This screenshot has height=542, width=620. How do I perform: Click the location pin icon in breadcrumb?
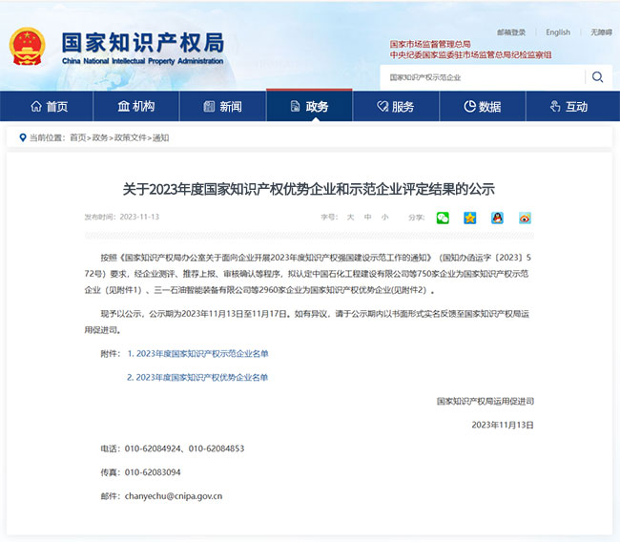[x=22, y=137]
